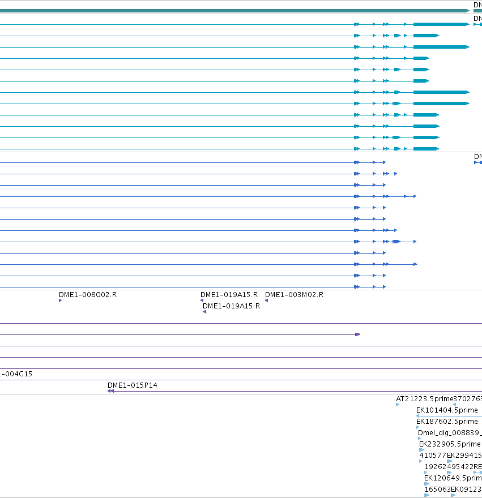Click the DME1-003M02.R feature label
Screen dimensions: 482x498
tap(294, 295)
